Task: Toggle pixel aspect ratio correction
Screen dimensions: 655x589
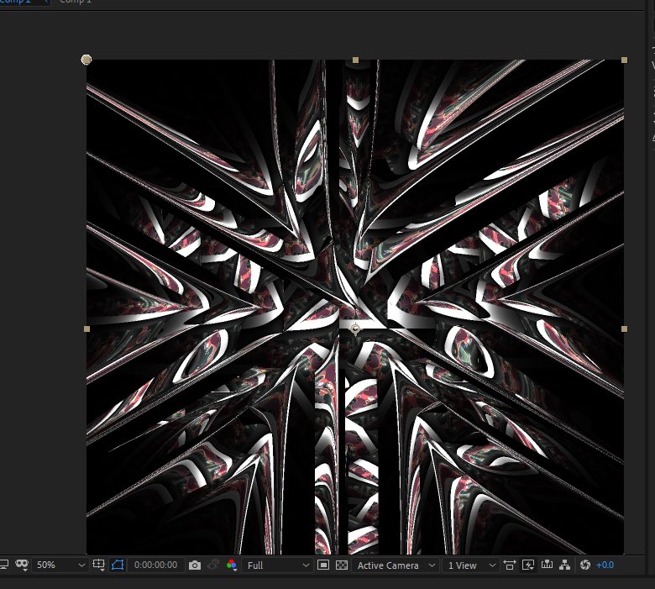Action: [509, 565]
